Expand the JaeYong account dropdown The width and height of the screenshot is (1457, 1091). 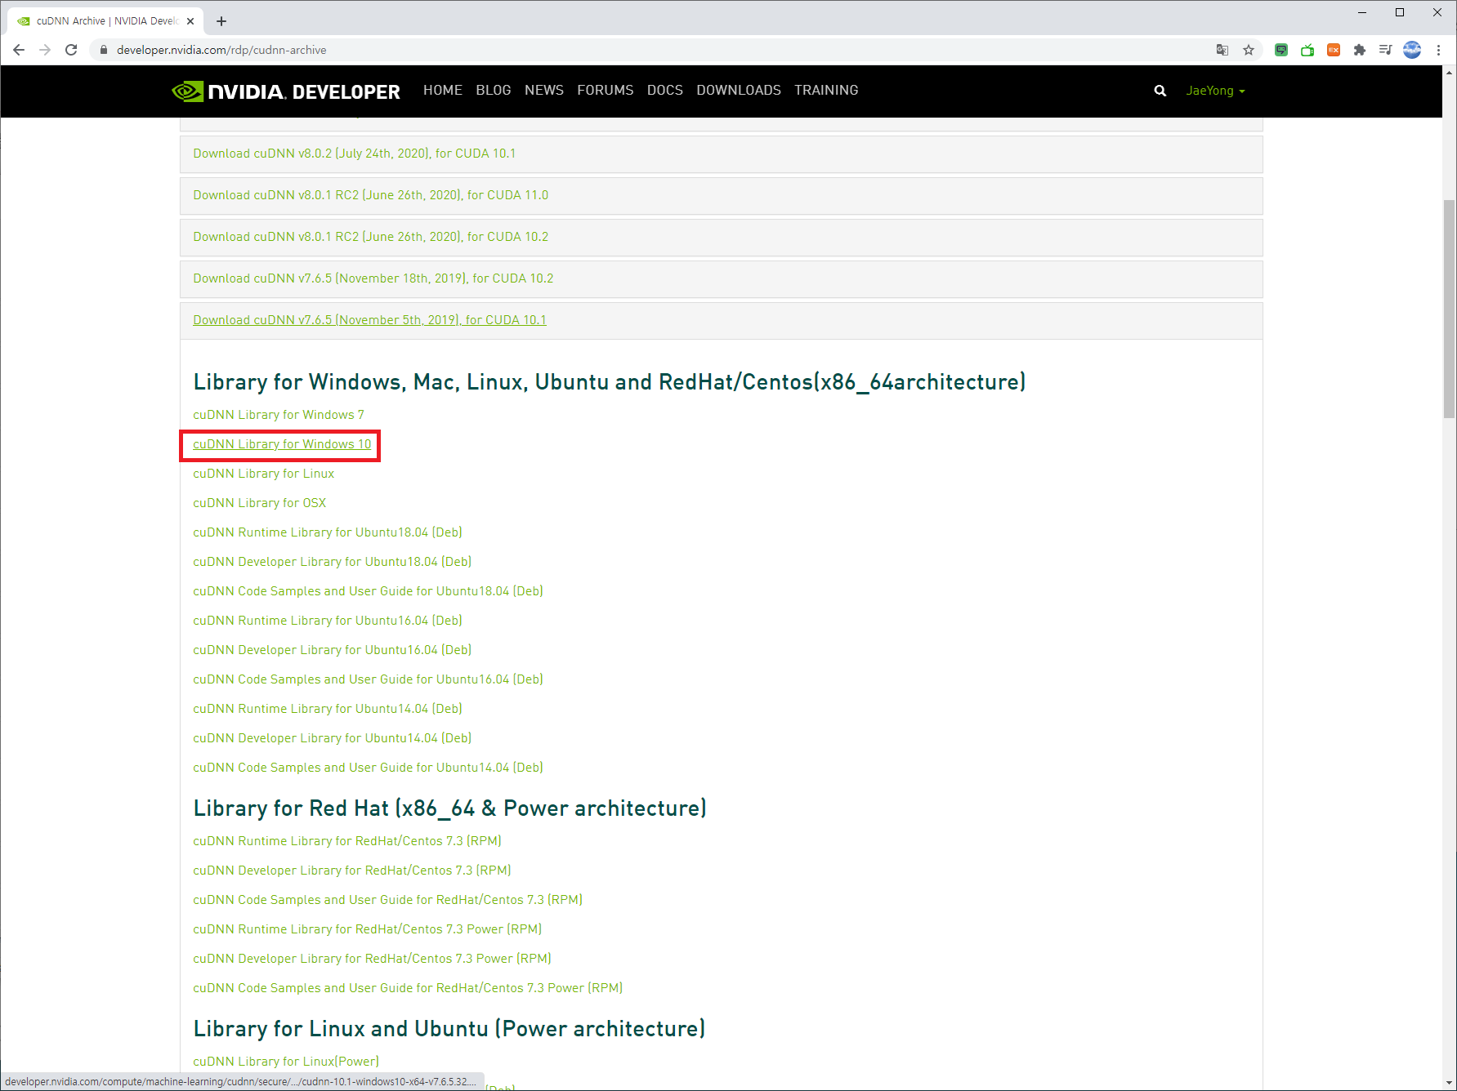point(1215,91)
